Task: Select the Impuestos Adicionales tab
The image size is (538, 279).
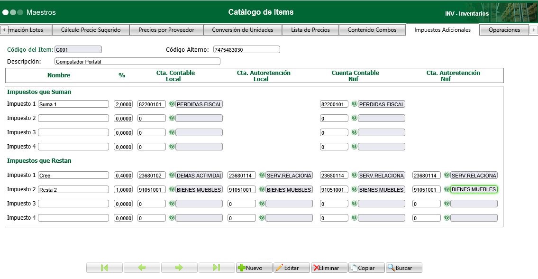Action: tap(442, 30)
